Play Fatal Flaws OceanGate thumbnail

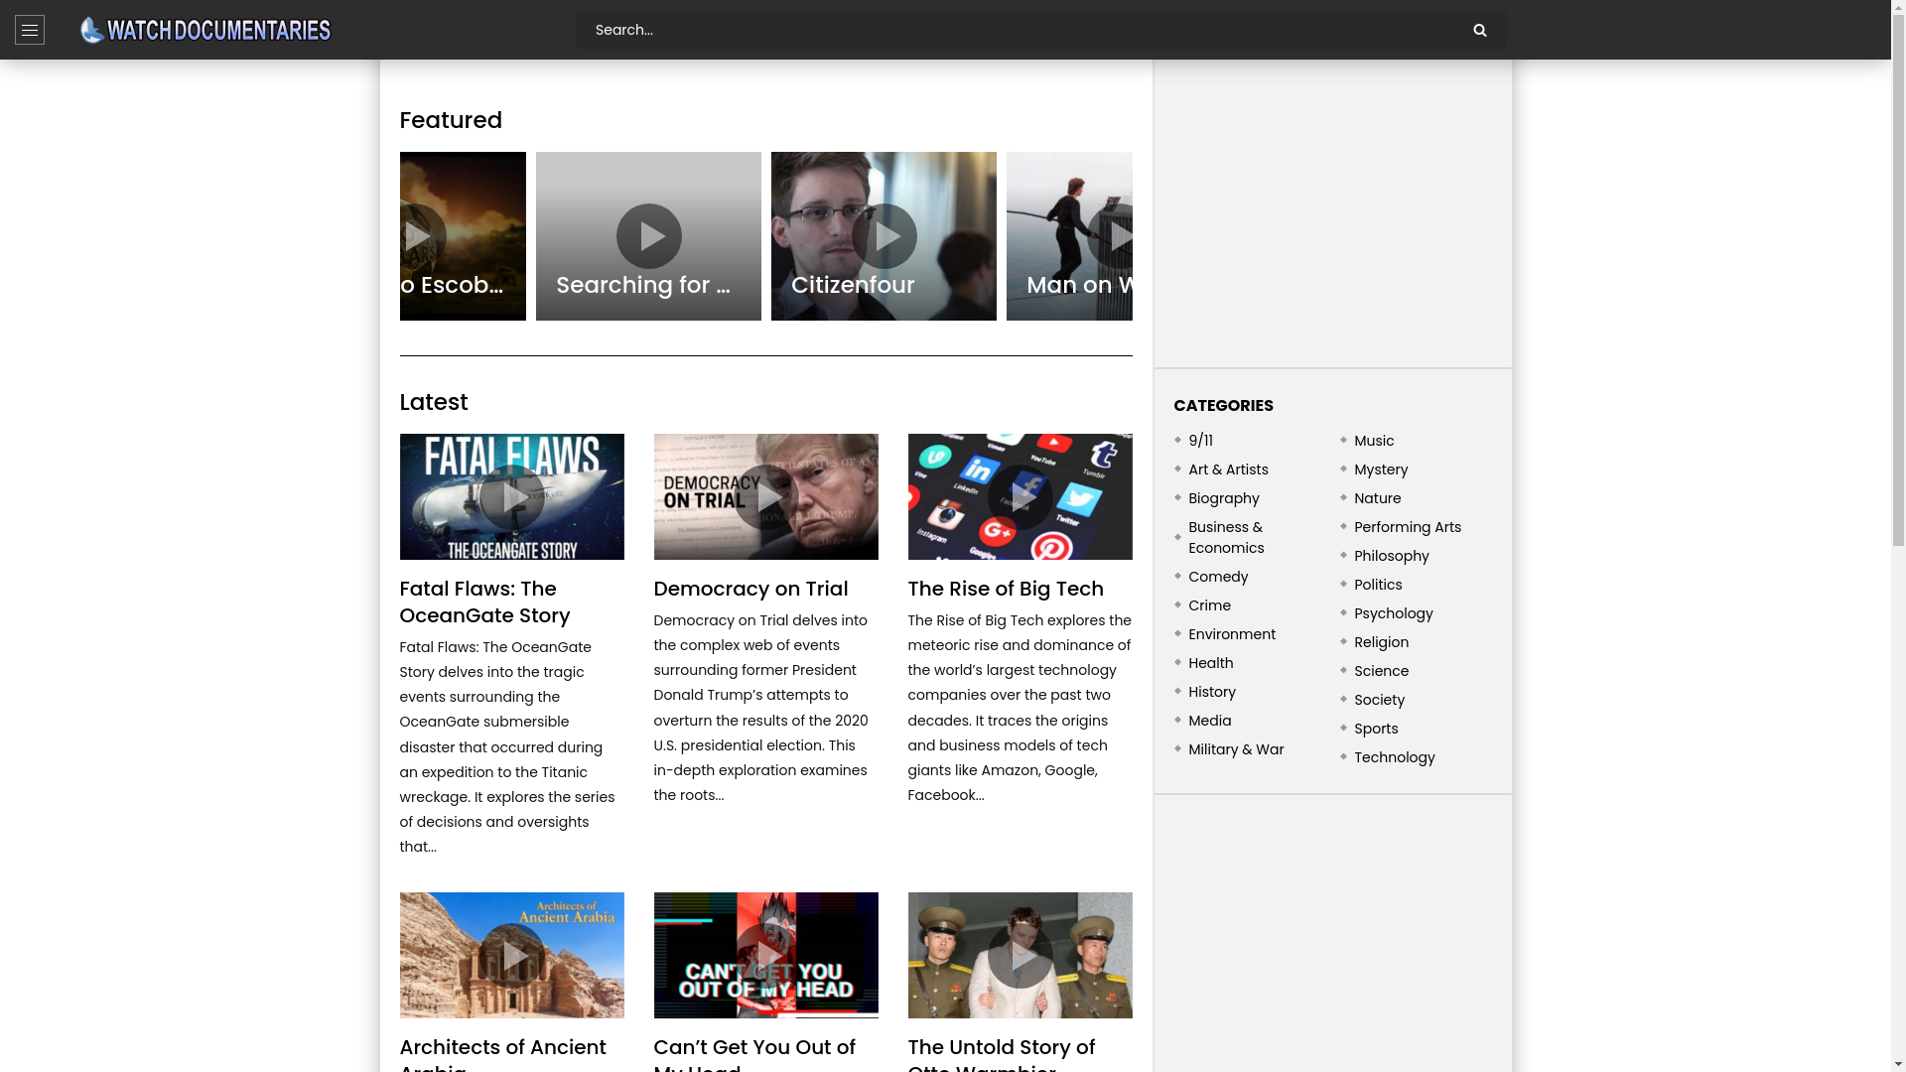point(511,496)
